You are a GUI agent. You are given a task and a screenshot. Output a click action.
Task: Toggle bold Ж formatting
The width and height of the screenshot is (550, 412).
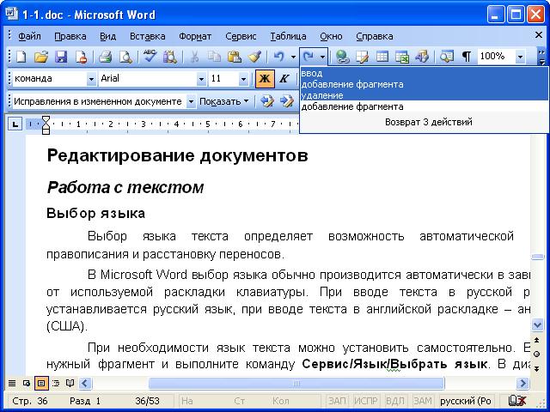pos(265,78)
